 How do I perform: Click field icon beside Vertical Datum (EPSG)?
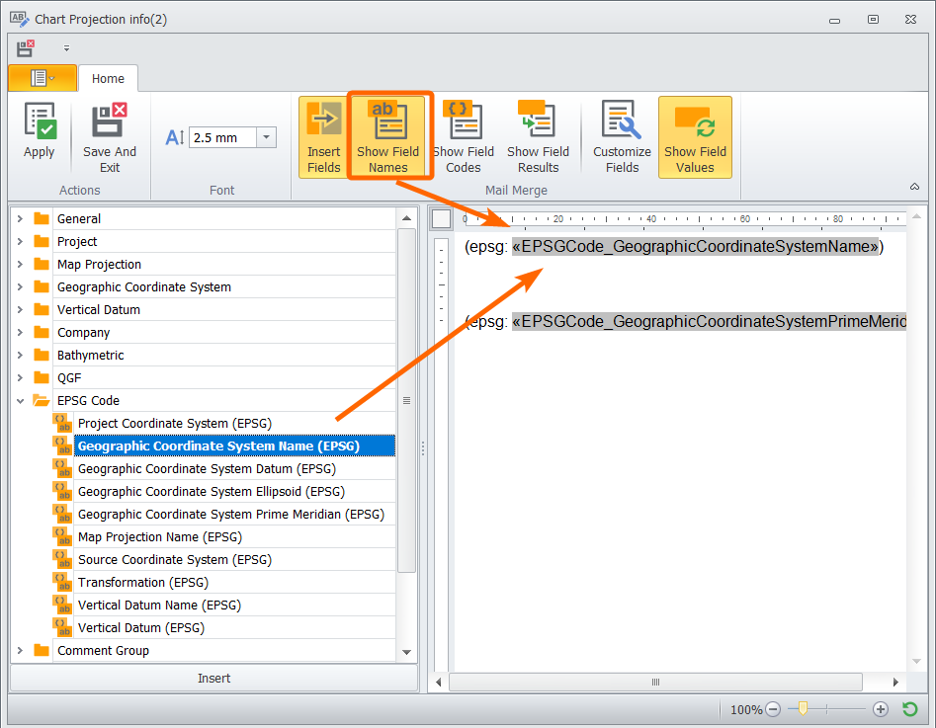pos(62,627)
